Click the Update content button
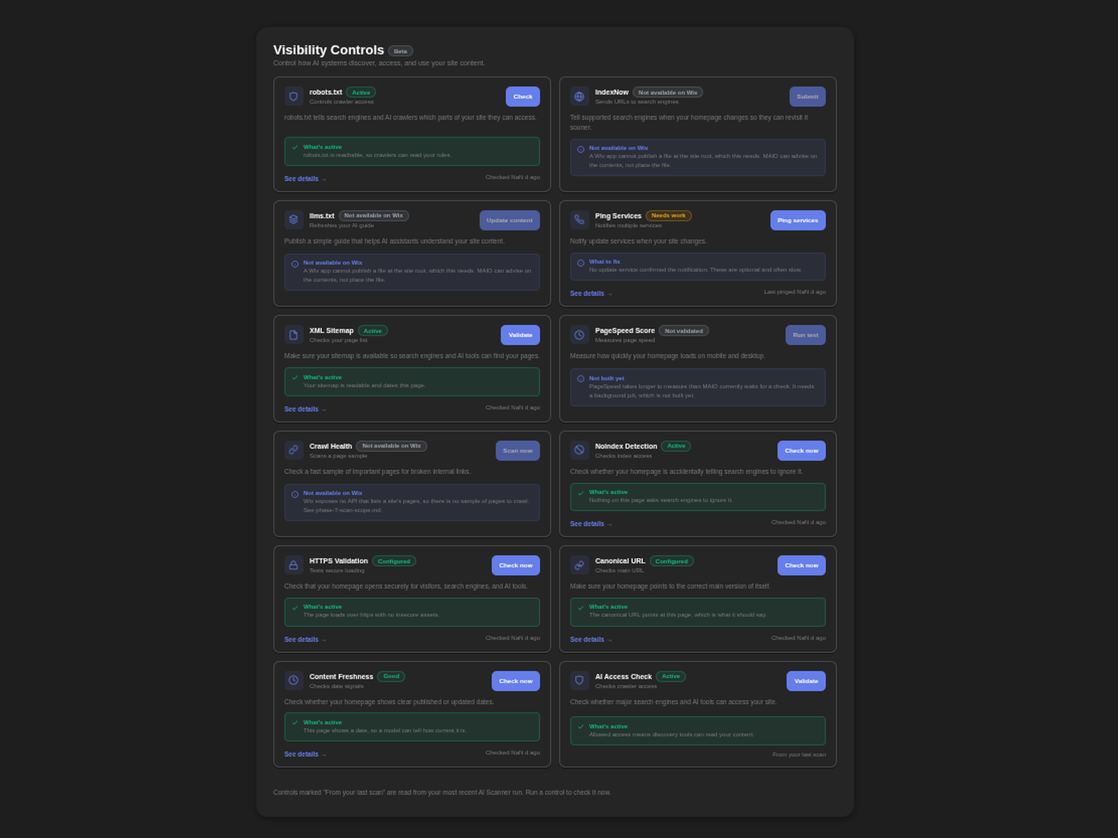1118x838 pixels. coord(509,220)
